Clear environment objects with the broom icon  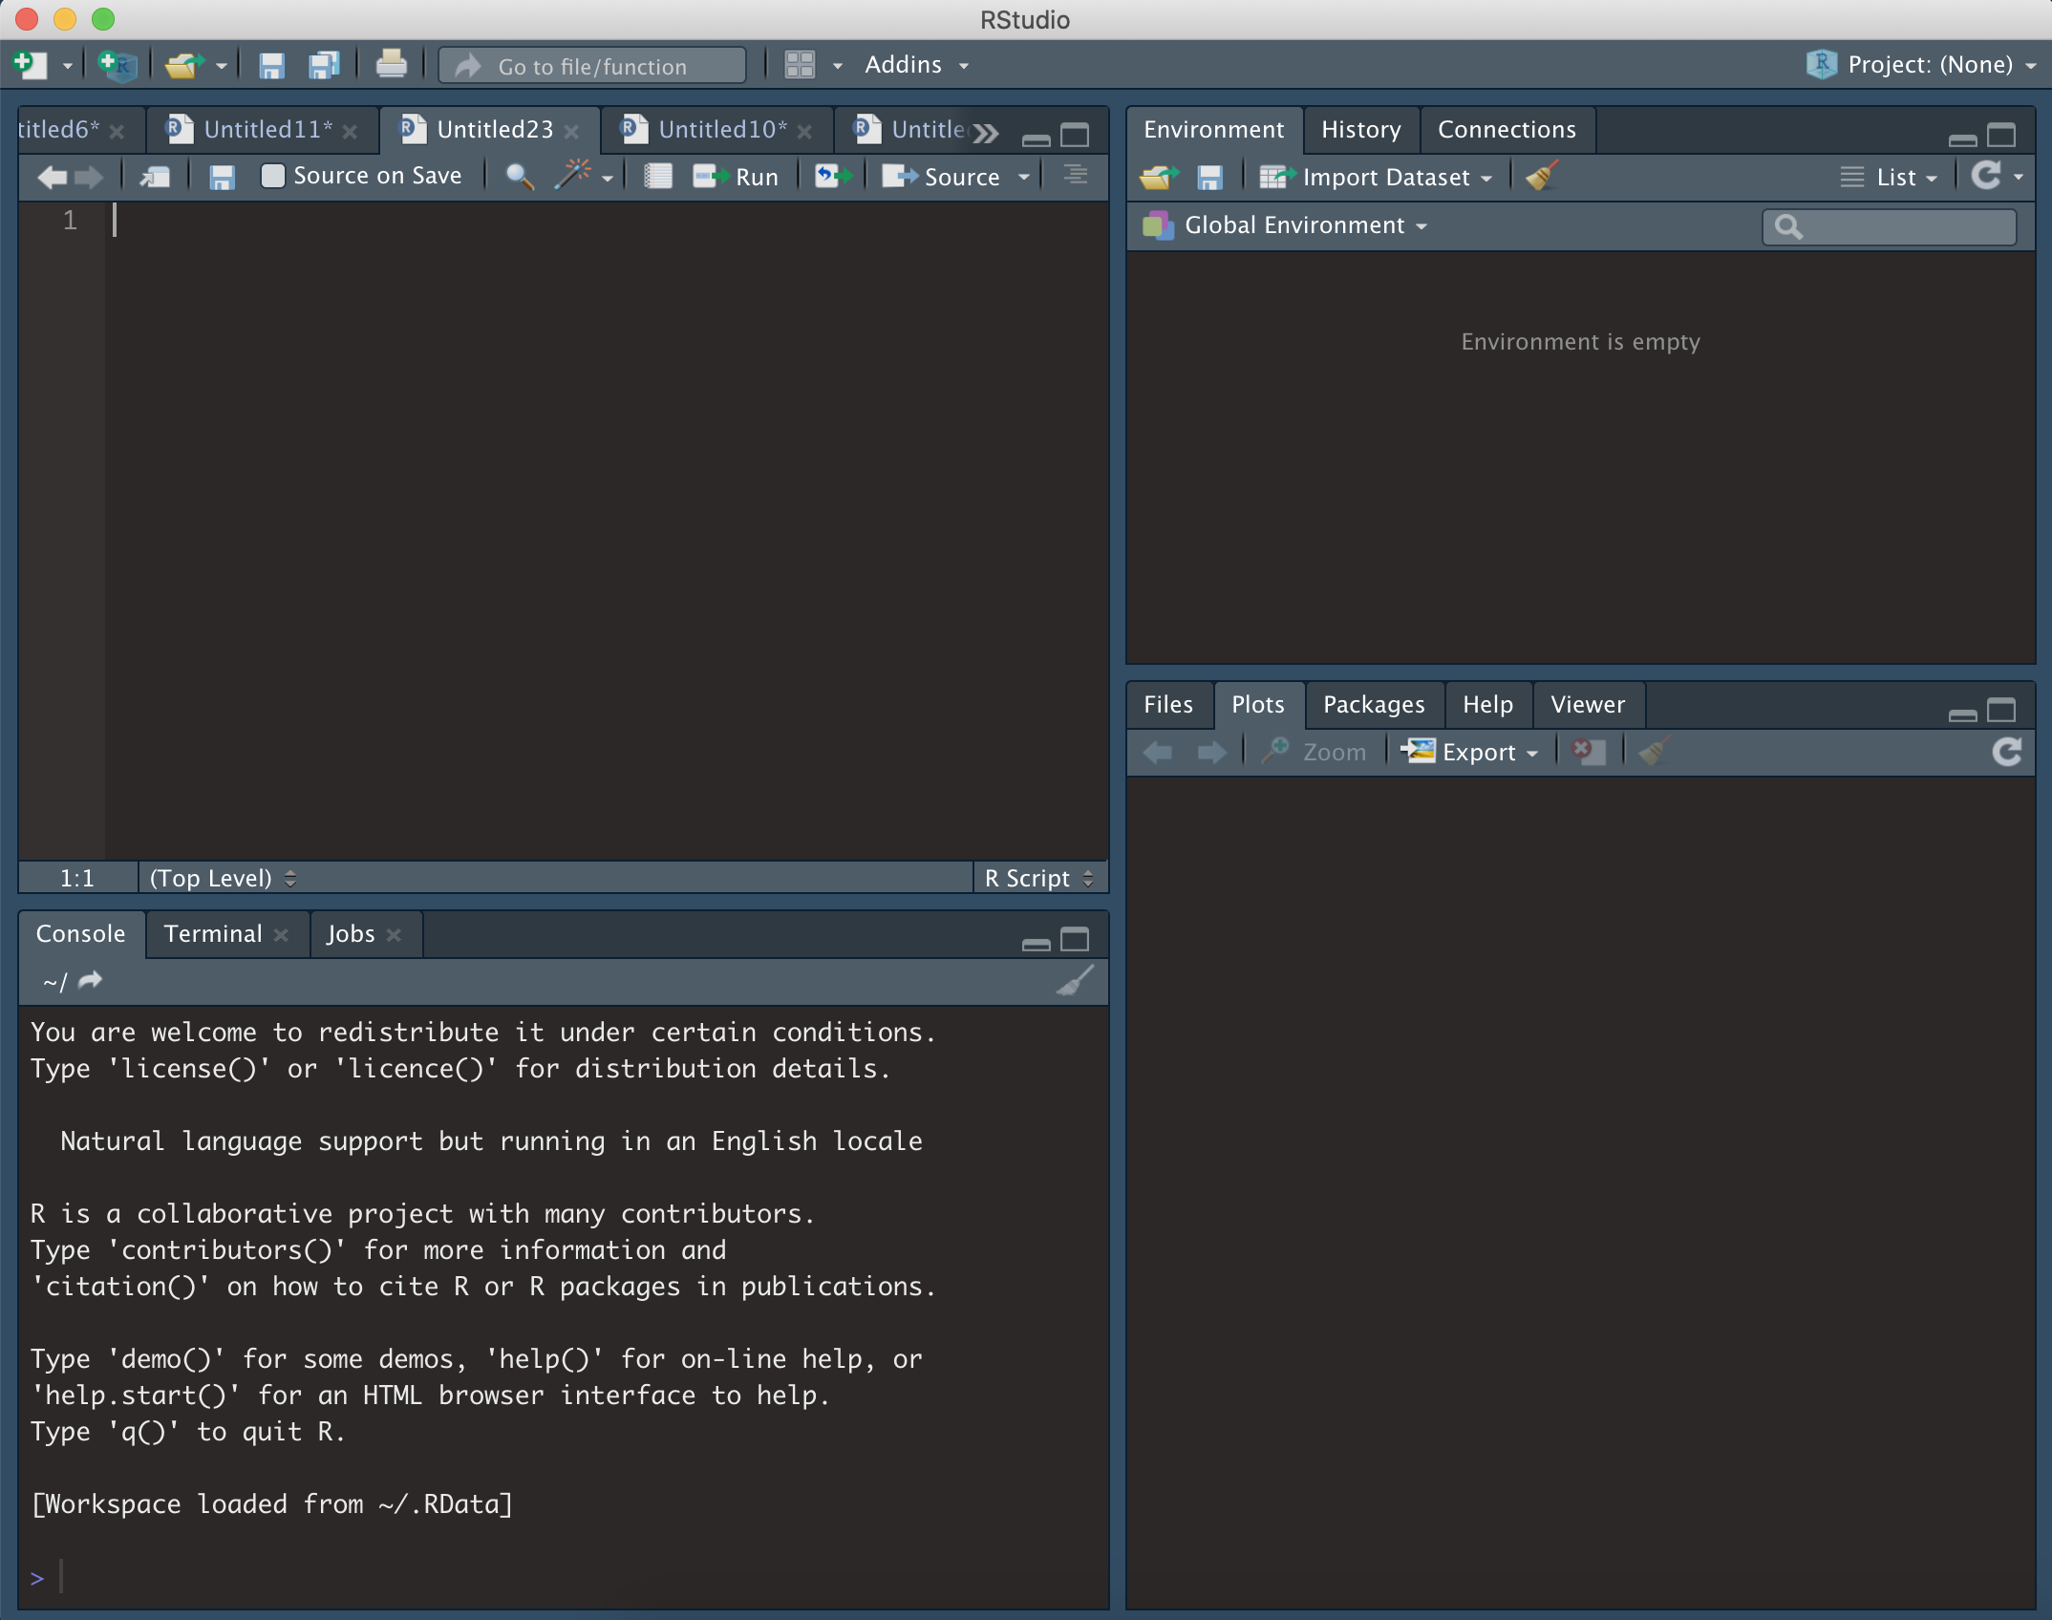[x=1541, y=177]
